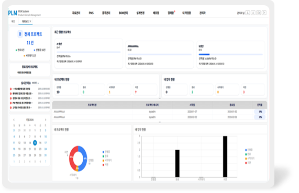Open the B생산 recent project card
Image resolution: width=299 pixels, height=193 pixels.
click(230, 55)
